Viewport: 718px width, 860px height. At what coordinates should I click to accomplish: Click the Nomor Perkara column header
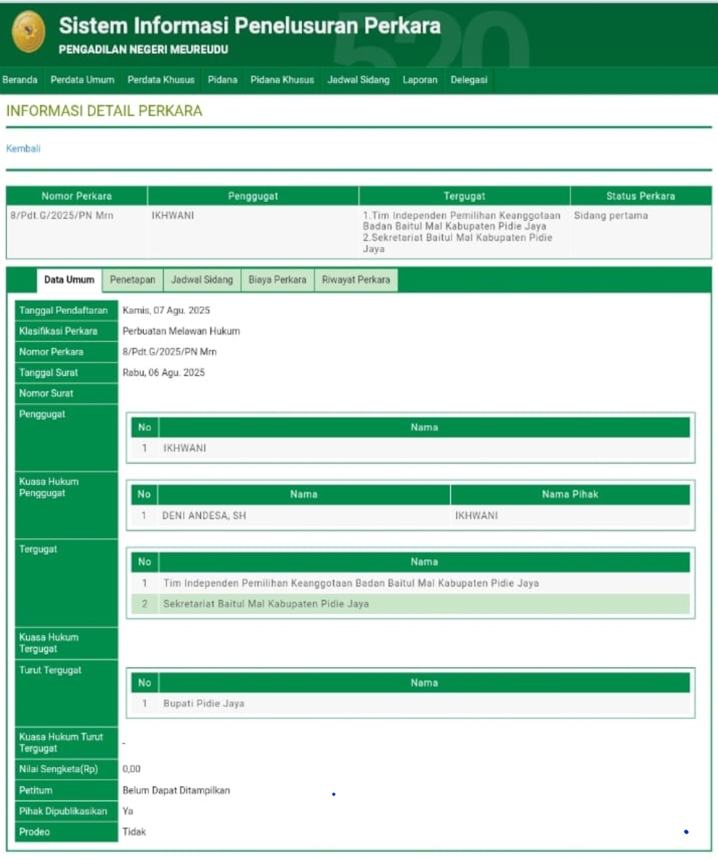coord(77,196)
